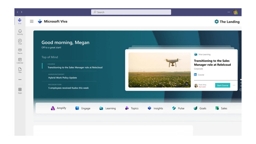Click the From Amy sender avatar

coord(196,85)
